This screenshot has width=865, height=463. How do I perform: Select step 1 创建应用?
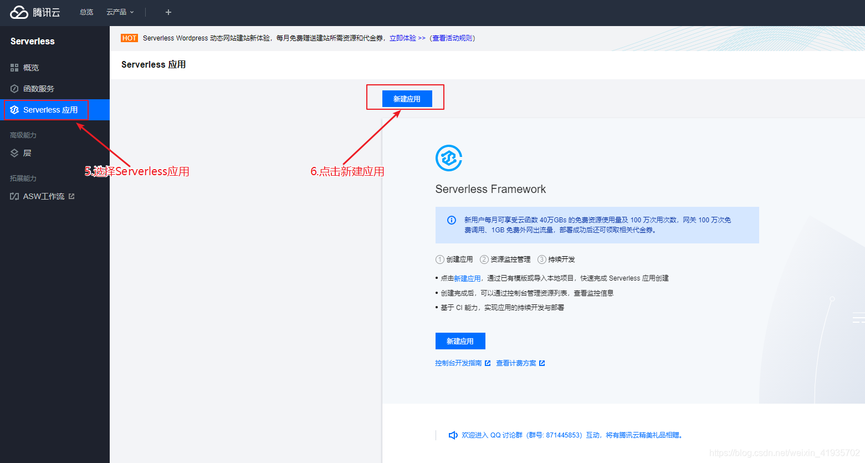(454, 260)
